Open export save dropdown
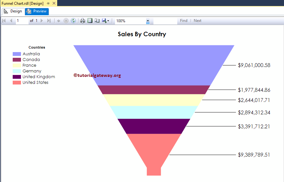 (105, 21)
